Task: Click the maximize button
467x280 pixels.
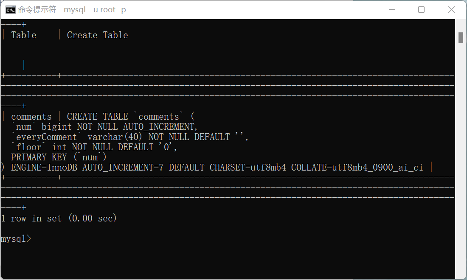Action: point(421,9)
